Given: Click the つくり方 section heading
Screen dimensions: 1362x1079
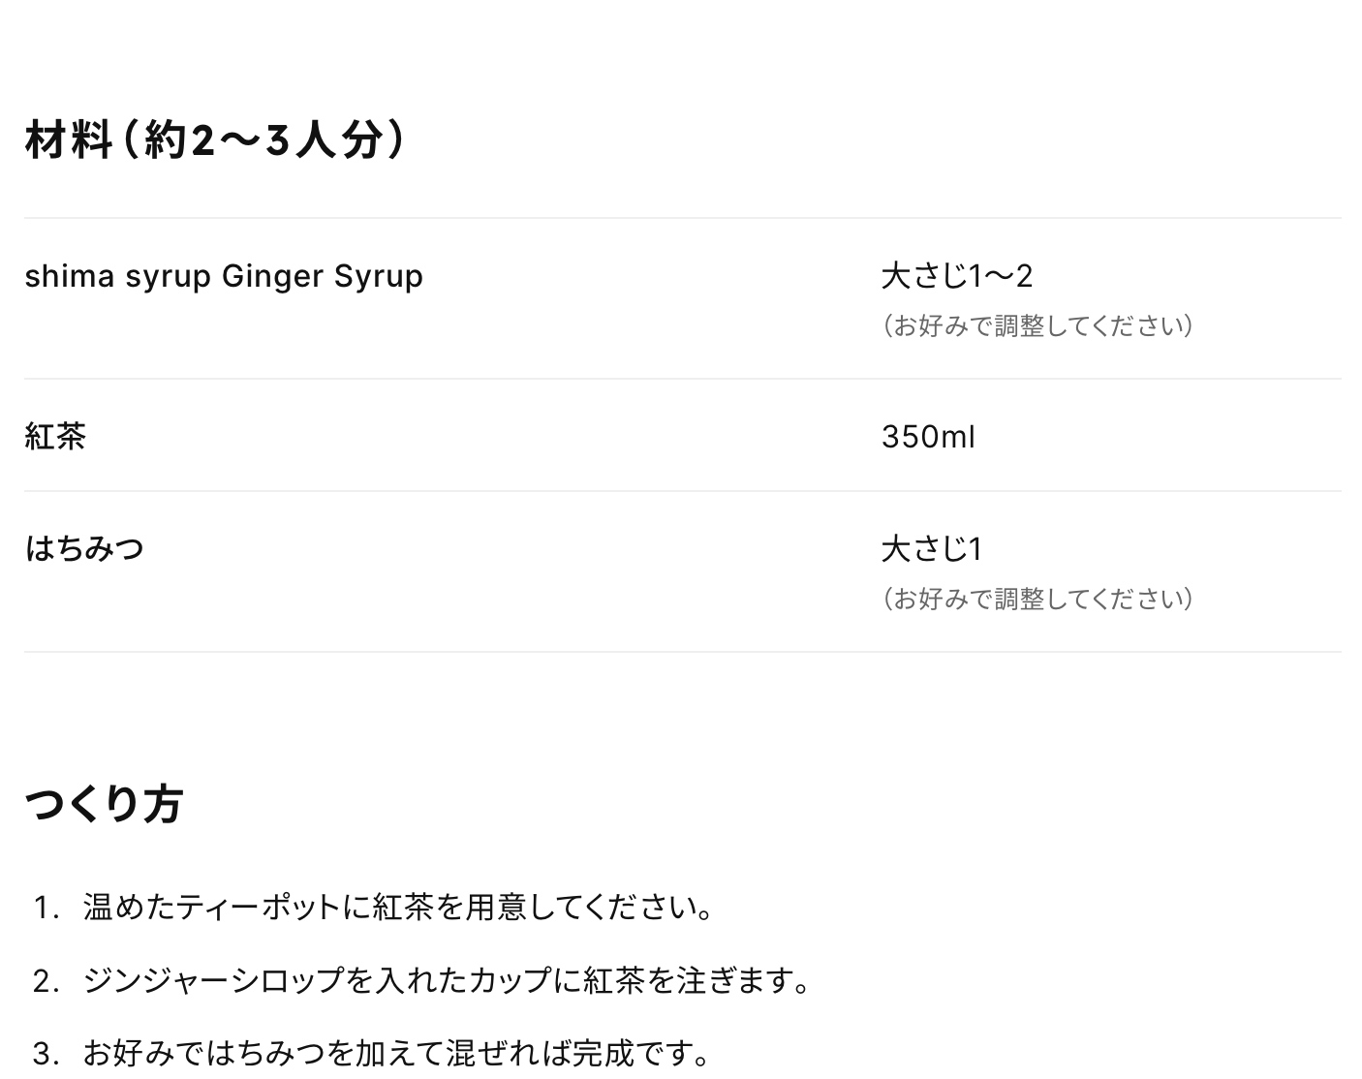Looking at the screenshot, I should 104,804.
